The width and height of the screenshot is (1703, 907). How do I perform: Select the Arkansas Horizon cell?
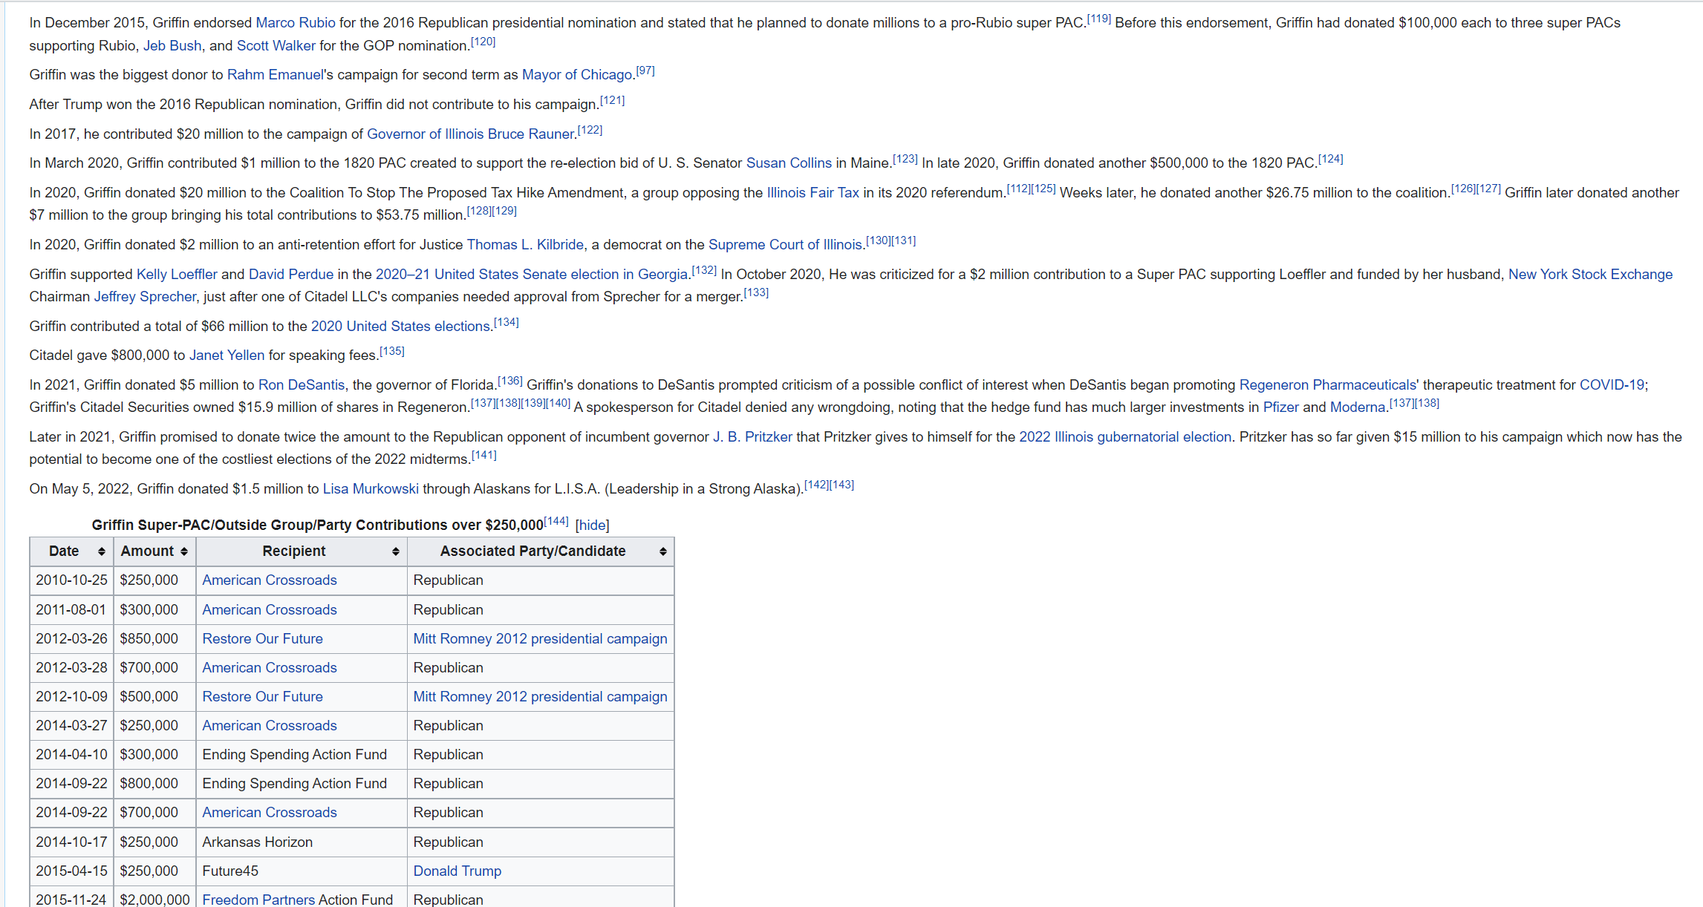(302, 842)
